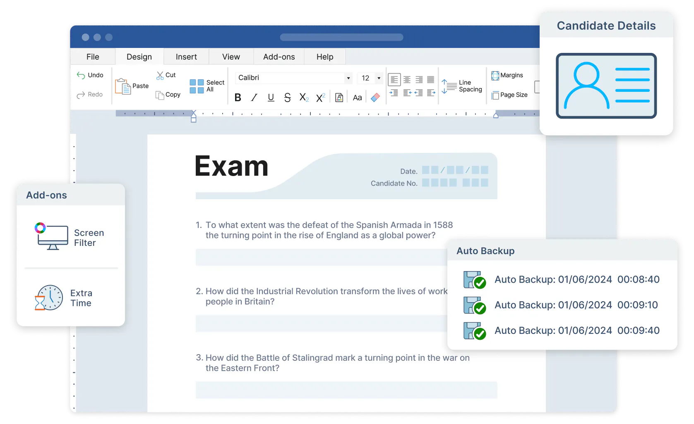Toggle bold formatting
Image resolution: width=694 pixels, height=424 pixels.
coord(238,97)
